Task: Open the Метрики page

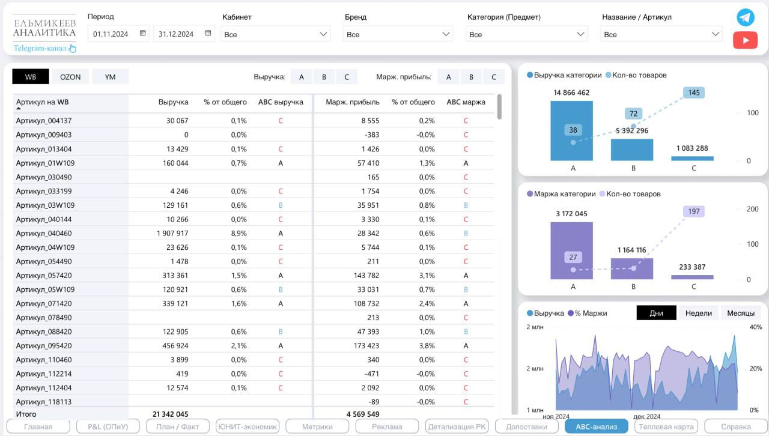Action: [317, 426]
